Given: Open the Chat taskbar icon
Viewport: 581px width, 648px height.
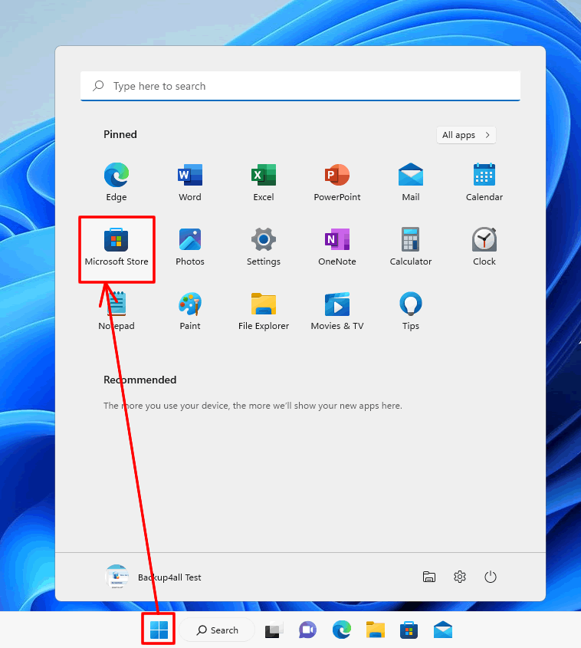Looking at the screenshot, I should (307, 630).
